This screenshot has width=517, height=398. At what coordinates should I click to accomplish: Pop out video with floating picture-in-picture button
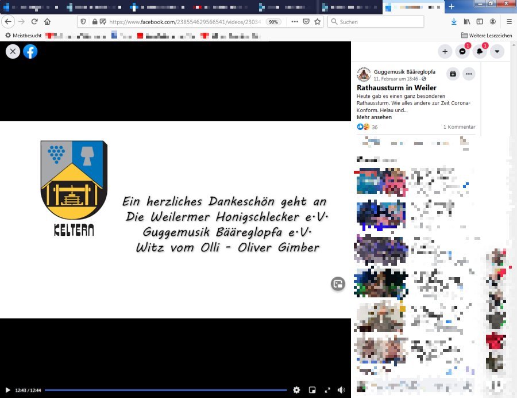pos(338,284)
